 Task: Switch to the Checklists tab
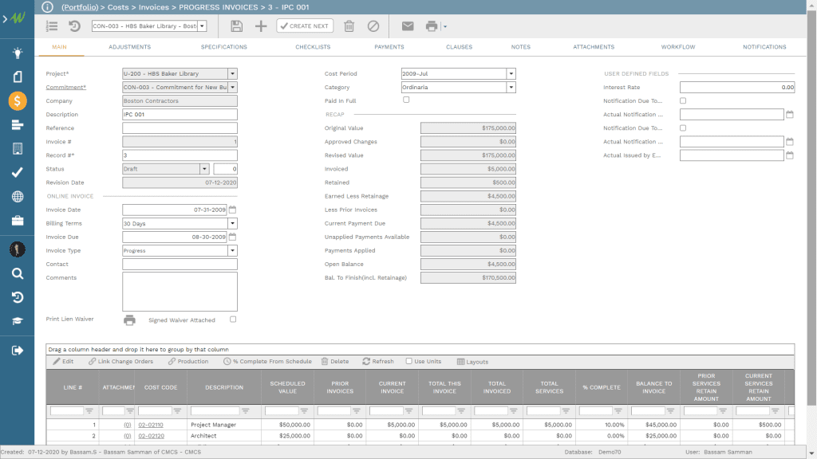(313, 47)
